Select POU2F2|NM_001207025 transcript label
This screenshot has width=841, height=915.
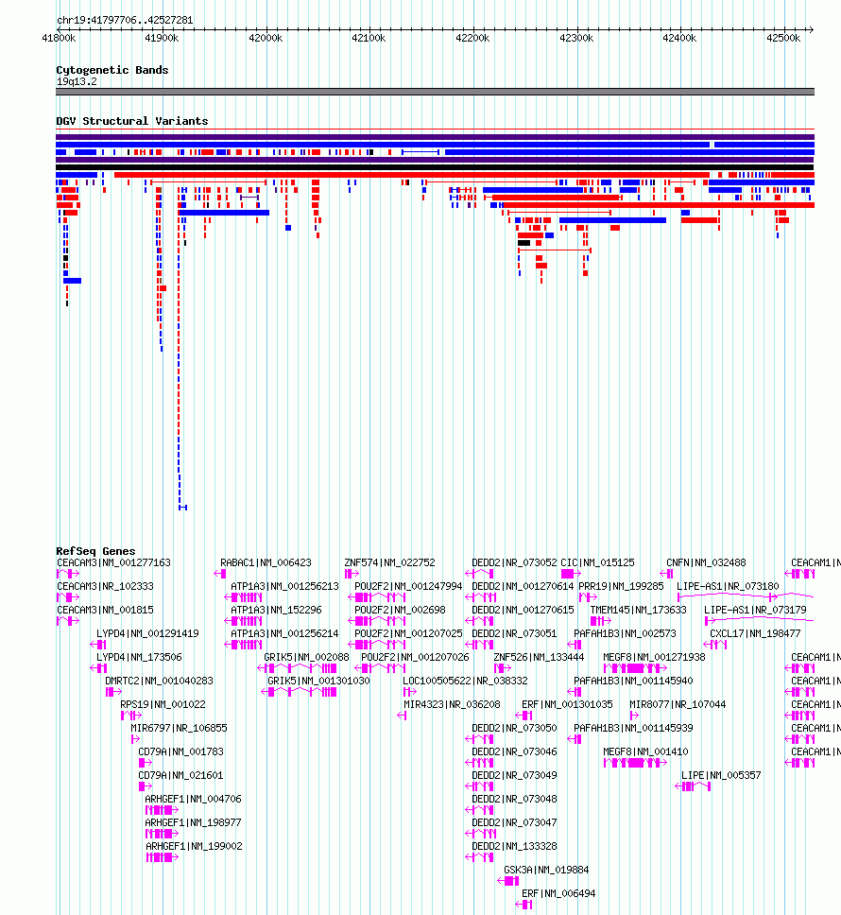tap(408, 633)
